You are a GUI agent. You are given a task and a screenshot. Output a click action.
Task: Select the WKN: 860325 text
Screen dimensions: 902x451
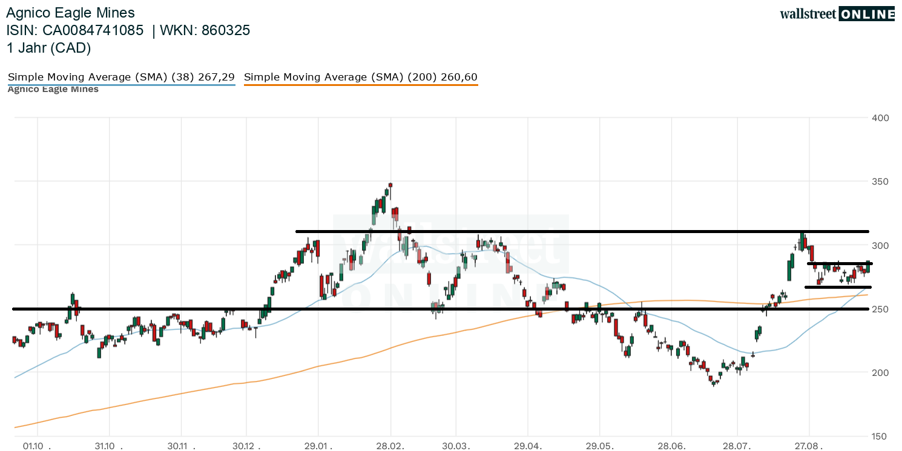pyautogui.click(x=204, y=30)
